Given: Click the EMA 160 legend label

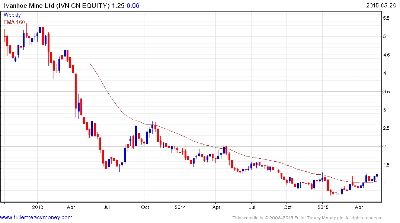Looking at the screenshot, I should coord(14,22).
